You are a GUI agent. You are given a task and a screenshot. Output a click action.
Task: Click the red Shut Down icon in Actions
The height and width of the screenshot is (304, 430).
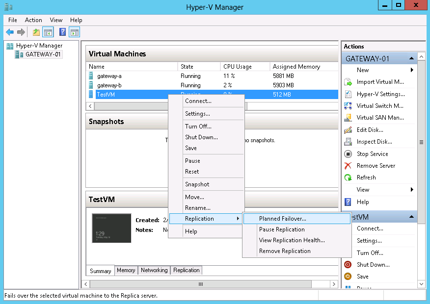tap(348, 265)
